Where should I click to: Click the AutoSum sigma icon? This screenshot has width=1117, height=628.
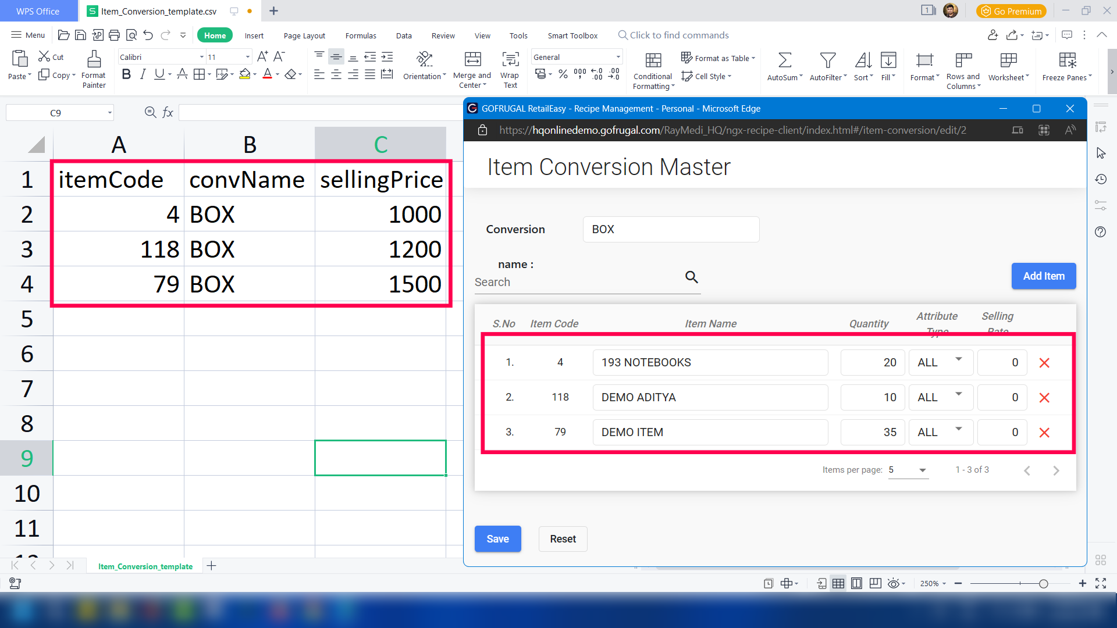pyautogui.click(x=784, y=60)
